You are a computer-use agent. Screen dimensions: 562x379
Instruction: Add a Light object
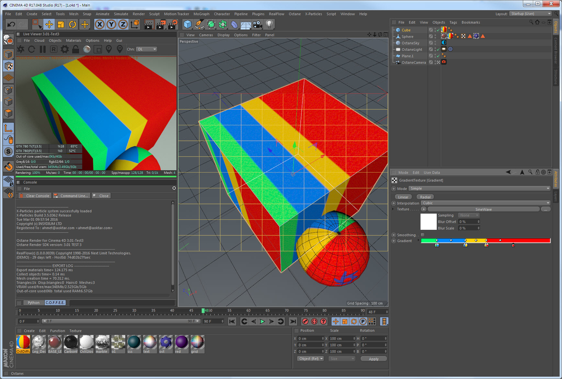269,24
